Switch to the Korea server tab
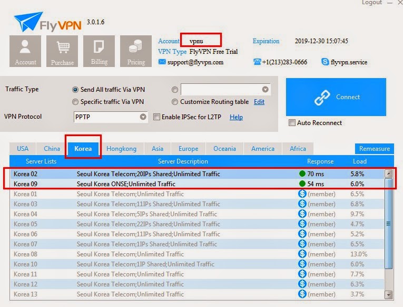The height and width of the screenshot is (307, 403). 83,149
